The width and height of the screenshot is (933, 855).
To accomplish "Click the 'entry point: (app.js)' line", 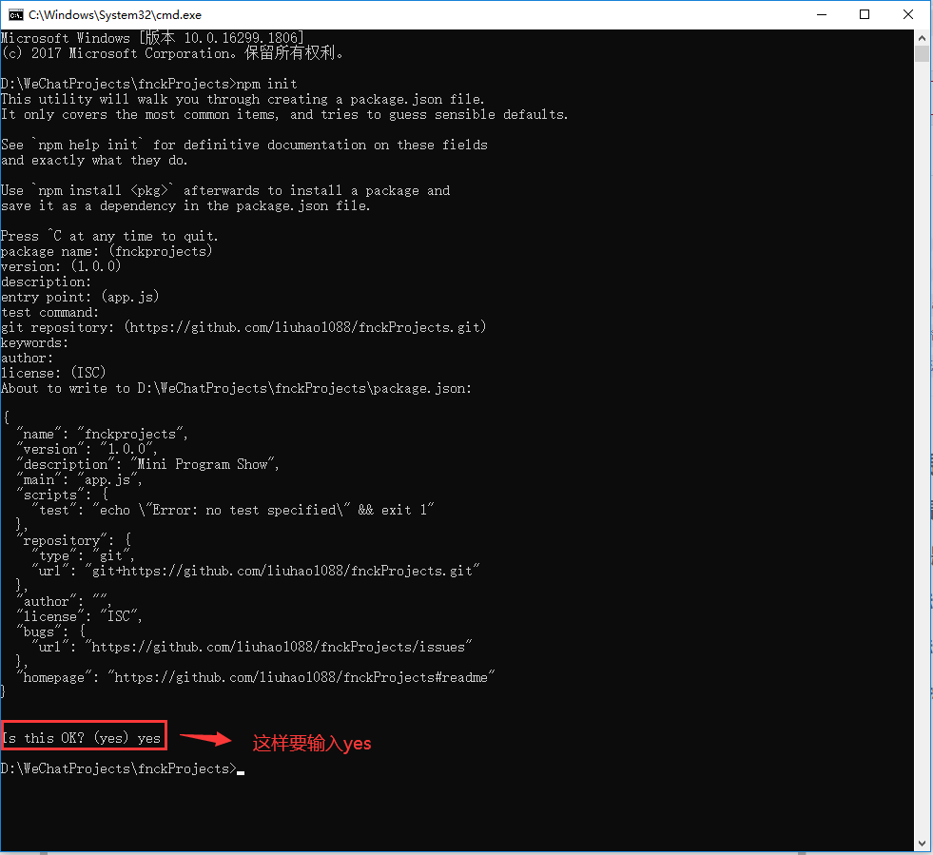I will 80,297.
